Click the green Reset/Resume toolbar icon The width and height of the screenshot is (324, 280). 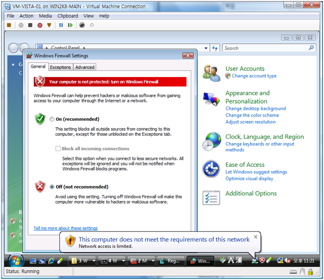70,25
